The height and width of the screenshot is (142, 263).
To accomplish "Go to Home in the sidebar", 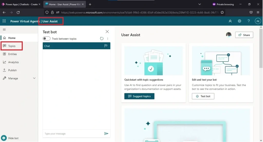I will [19, 38].
